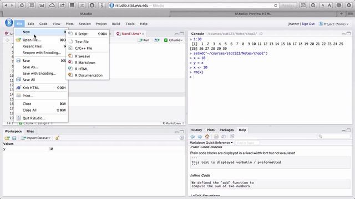Expand the Recent Files submenu
The image size is (355, 199).
pos(40,46)
